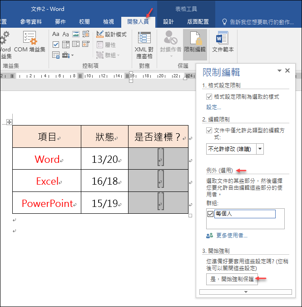This screenshot has width=302, height=307.
Task: Toggle 文件中僅允許此類型的編輯方式 checkbox
Action: [209, 131]
